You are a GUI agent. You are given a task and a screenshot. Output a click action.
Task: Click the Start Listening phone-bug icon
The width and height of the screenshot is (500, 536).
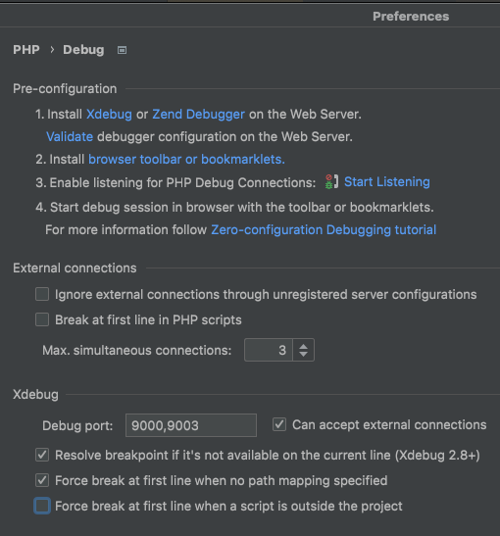331,182
